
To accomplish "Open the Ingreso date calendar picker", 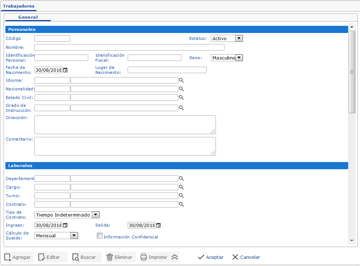I will click(65, 225).
